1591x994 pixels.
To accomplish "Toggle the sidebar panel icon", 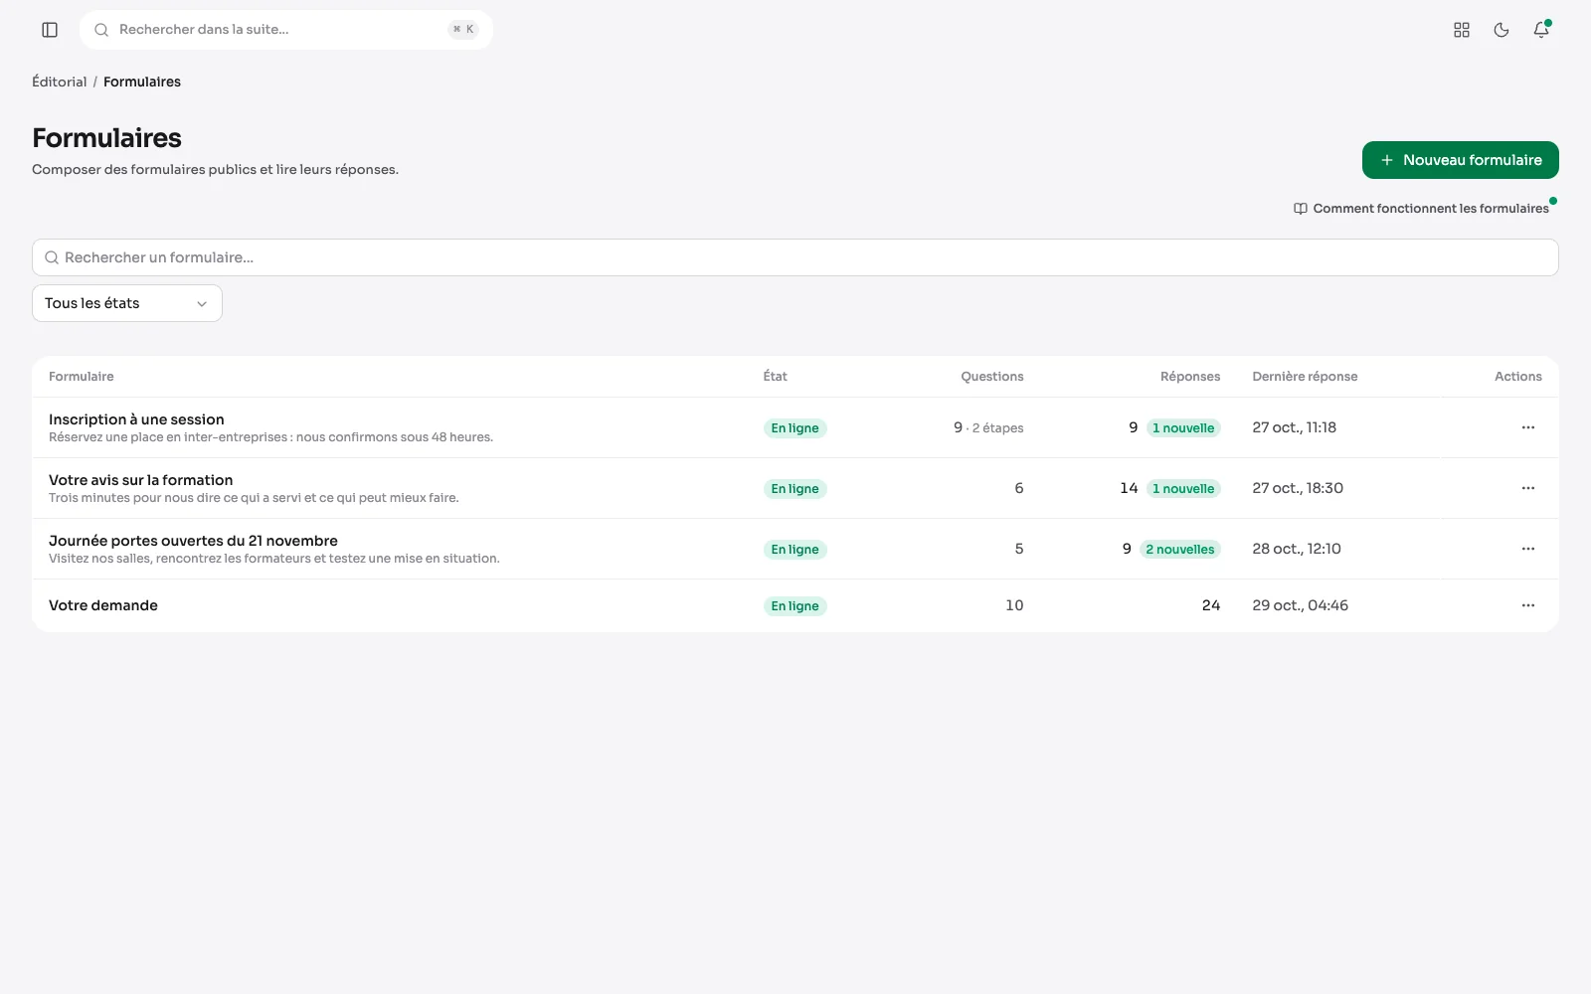I will (50, 30).
